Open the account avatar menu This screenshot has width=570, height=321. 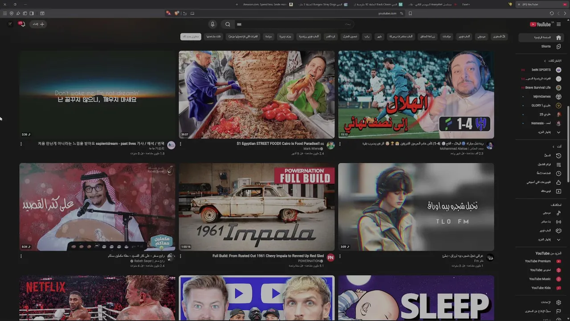click(x=10, y=24)
